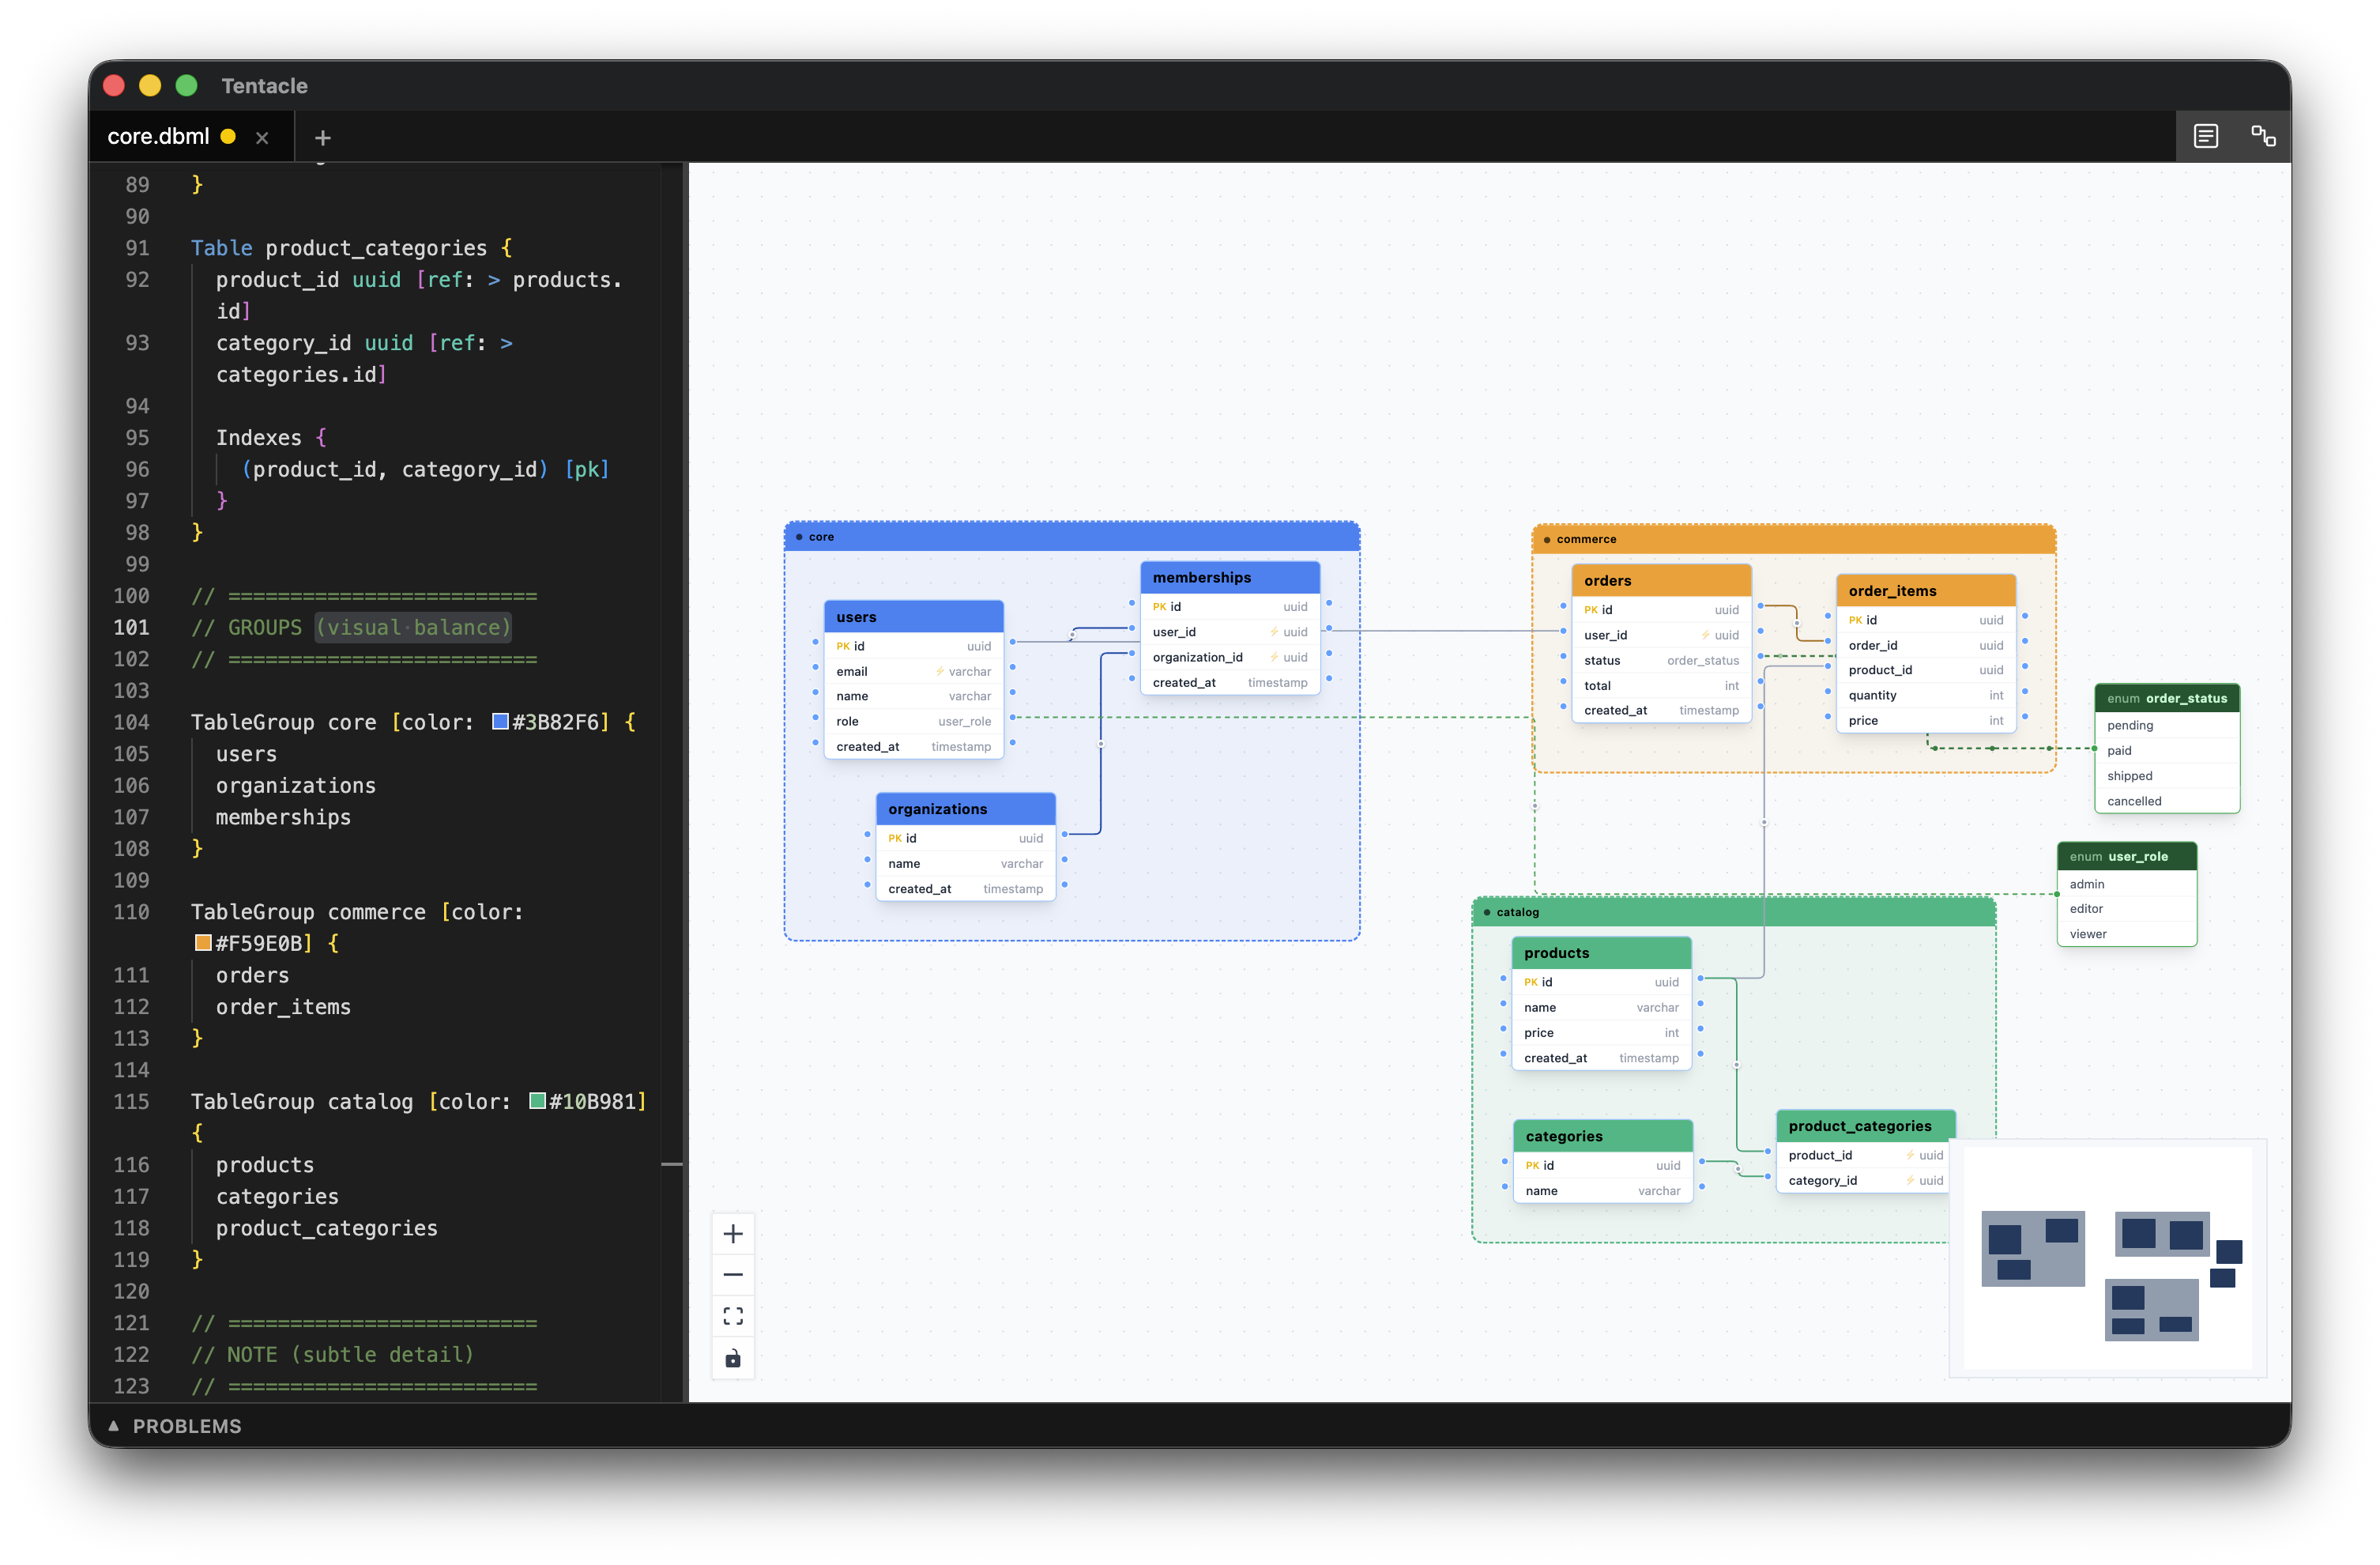Collapse the core group via header dot
Viewport: 2380px width, 1565px height.
pyautogui.click(x=799, y=537)
